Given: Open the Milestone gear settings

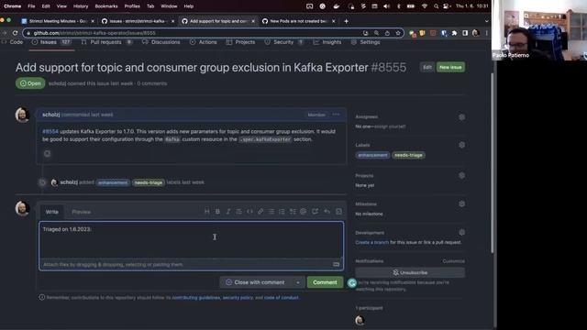Looking at the screenshot, I should click(x=462, y=203).
